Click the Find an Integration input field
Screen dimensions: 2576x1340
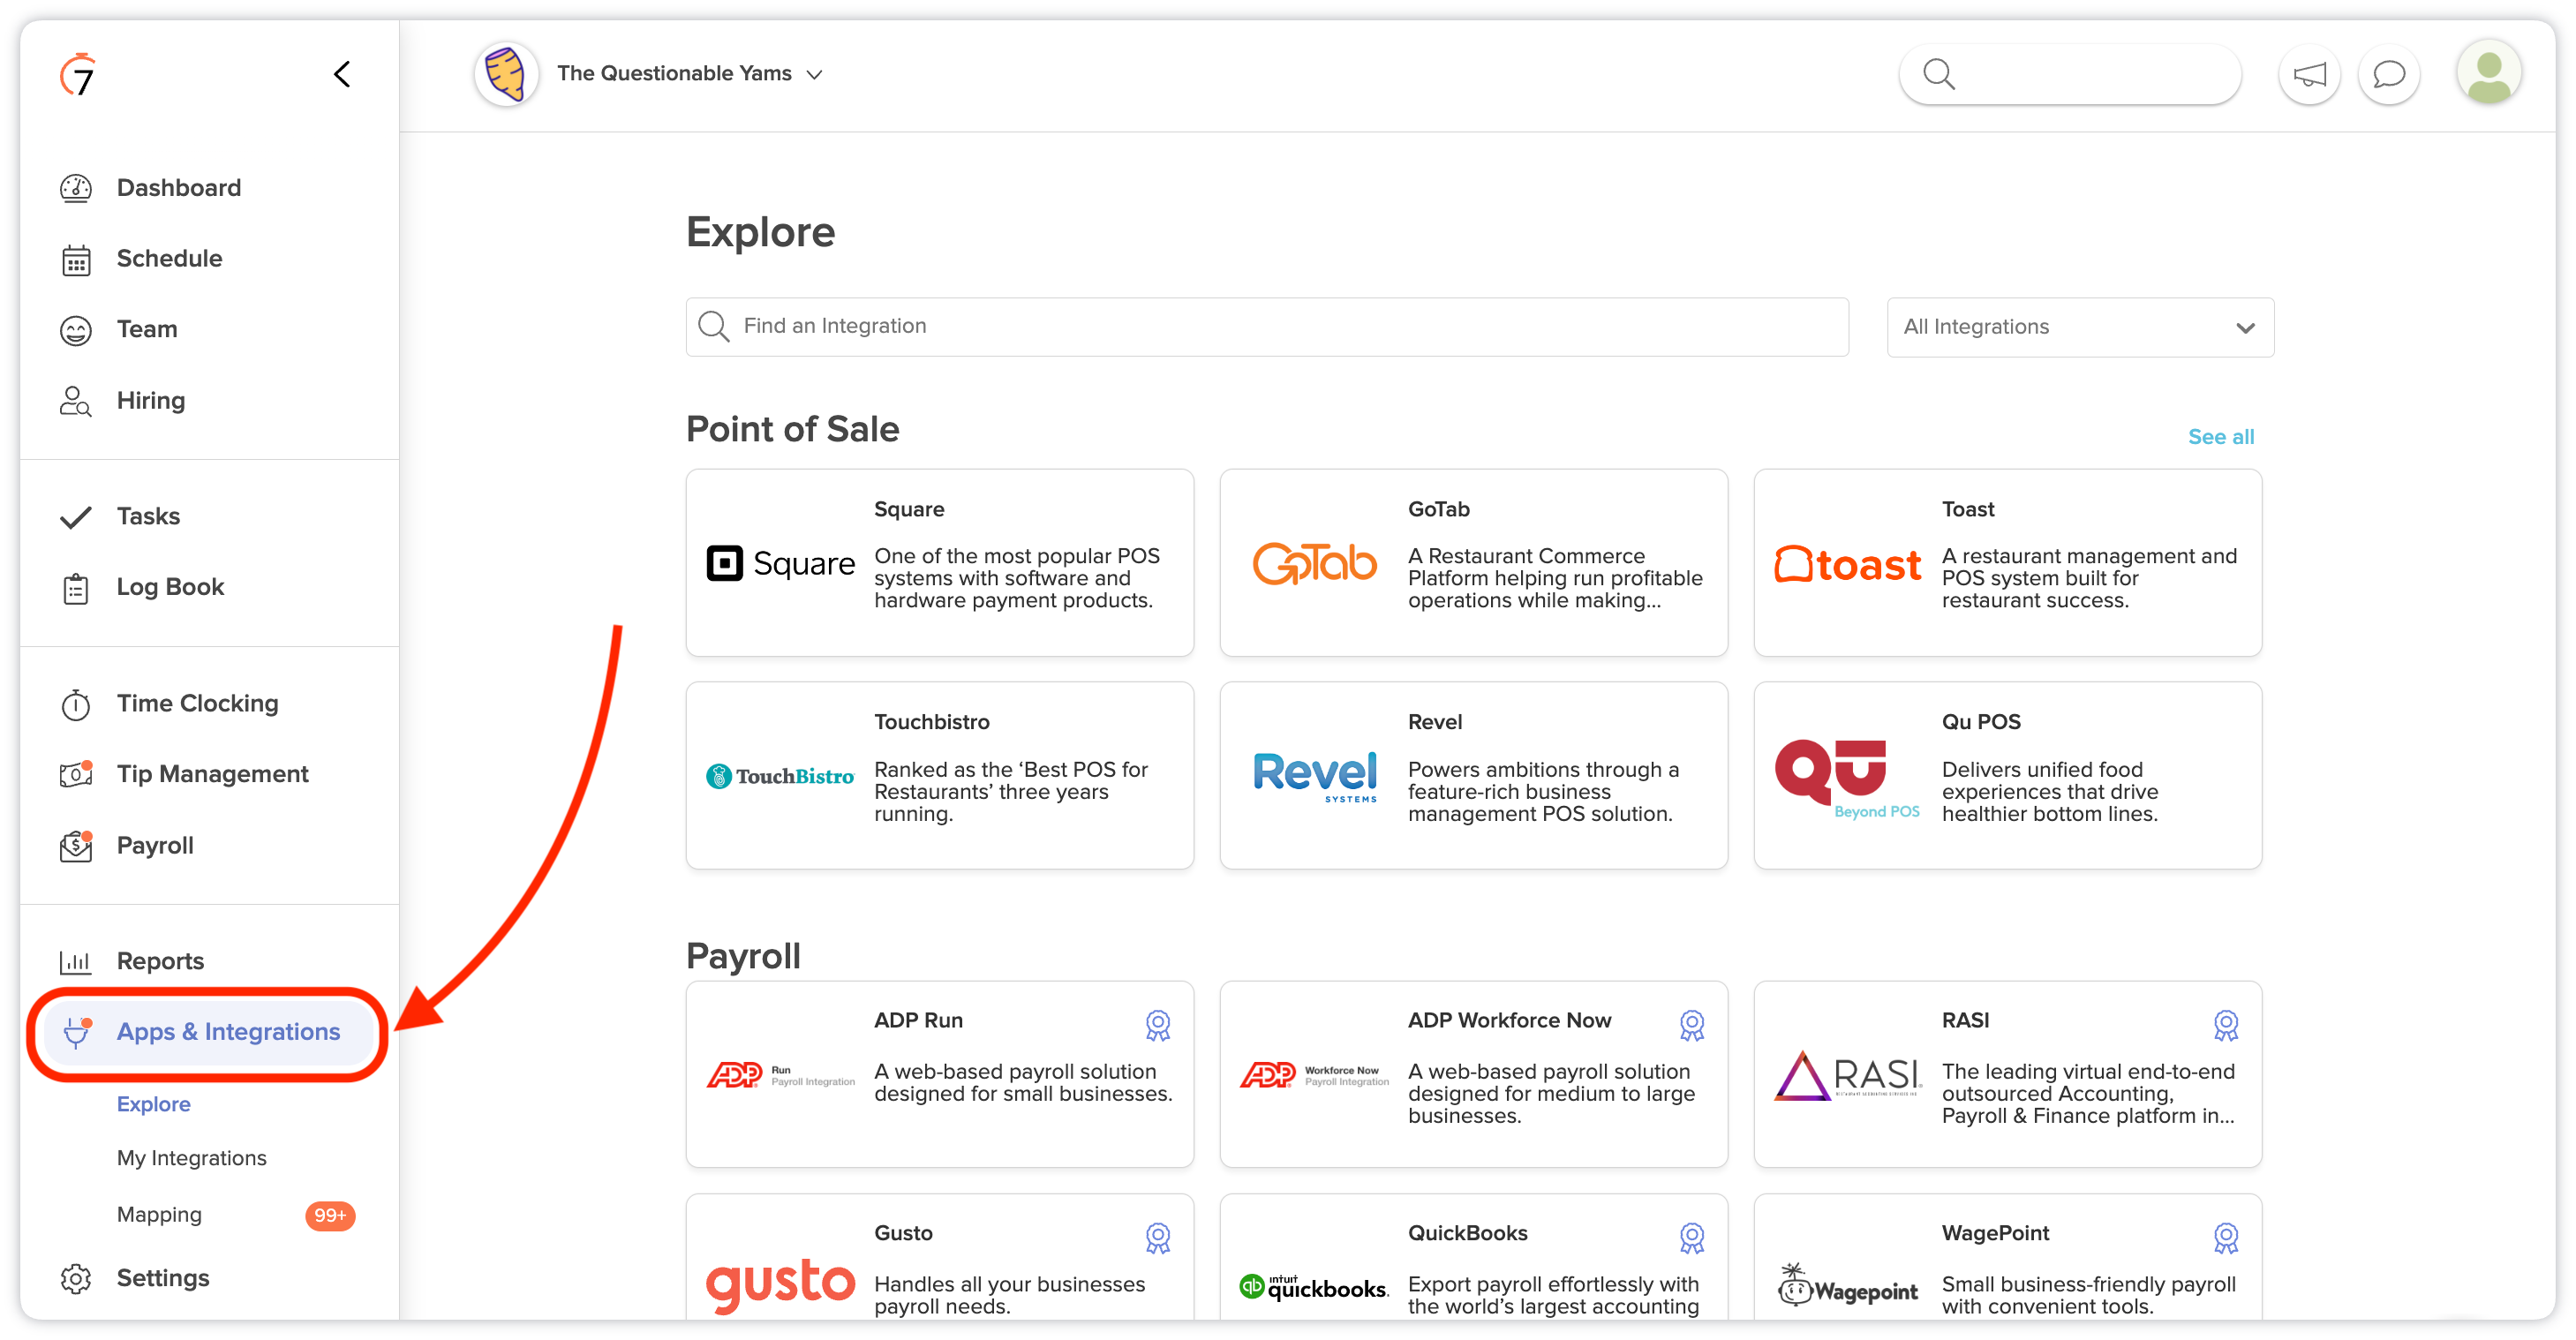click(x=1268, y=325)
